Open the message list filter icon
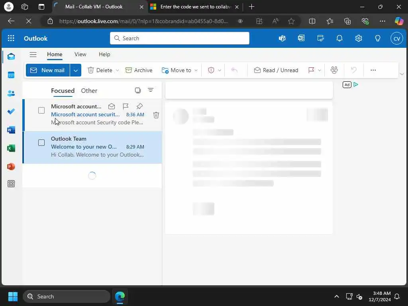The image size is (408, 306). pyautogui.click(x=150, y=90)
